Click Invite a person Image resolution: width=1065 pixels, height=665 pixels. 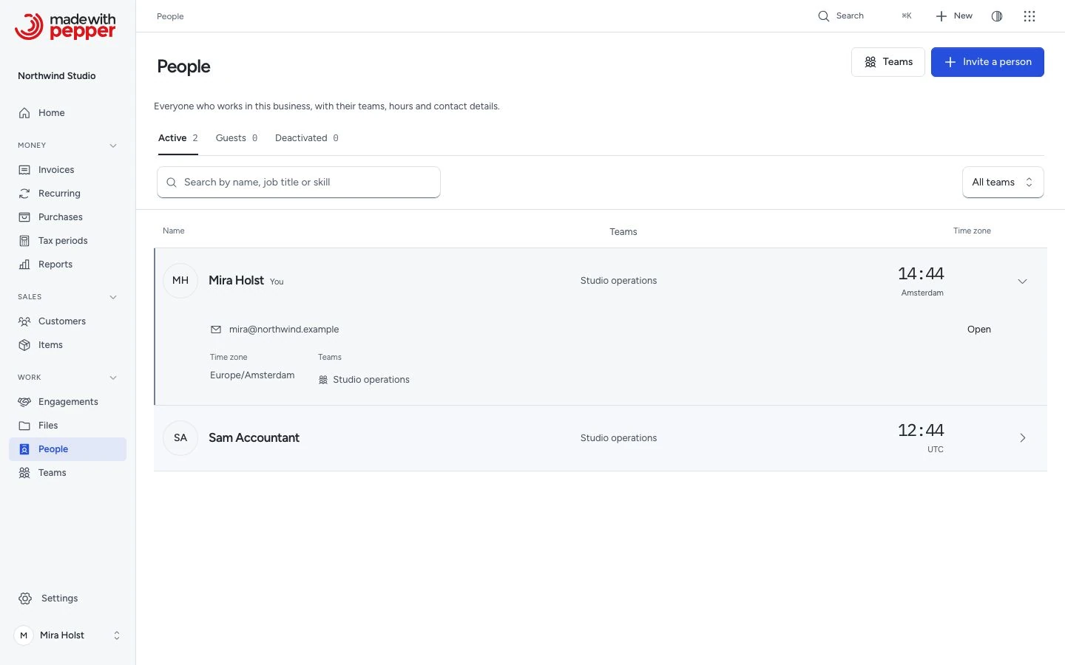coord(987,62)
